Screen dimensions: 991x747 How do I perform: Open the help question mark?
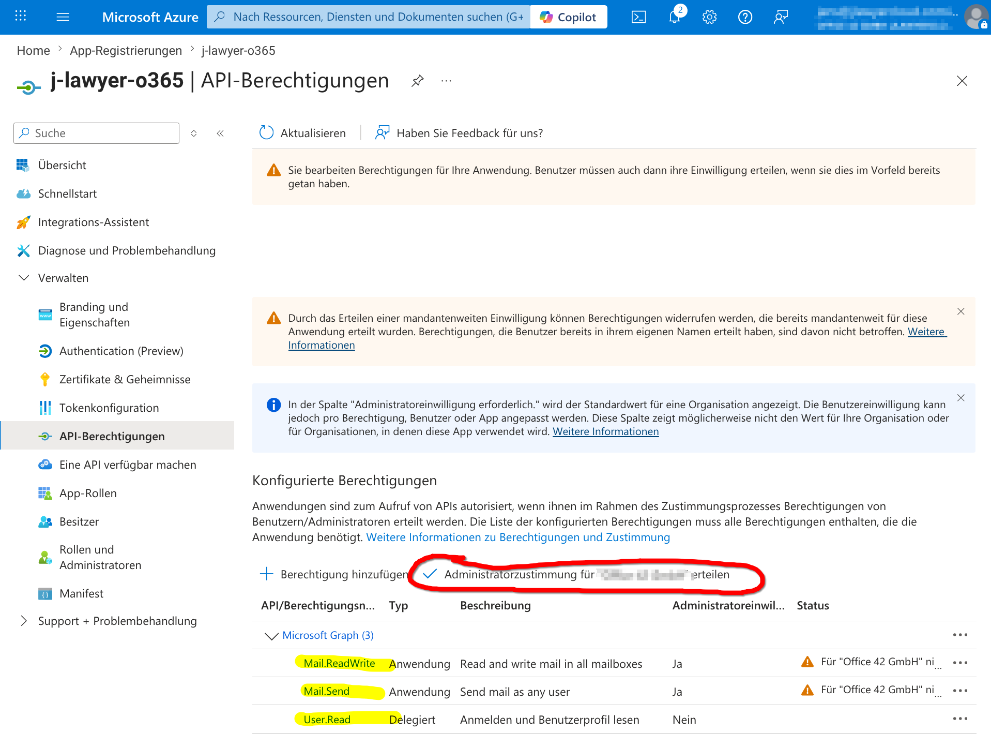point(745,17)
